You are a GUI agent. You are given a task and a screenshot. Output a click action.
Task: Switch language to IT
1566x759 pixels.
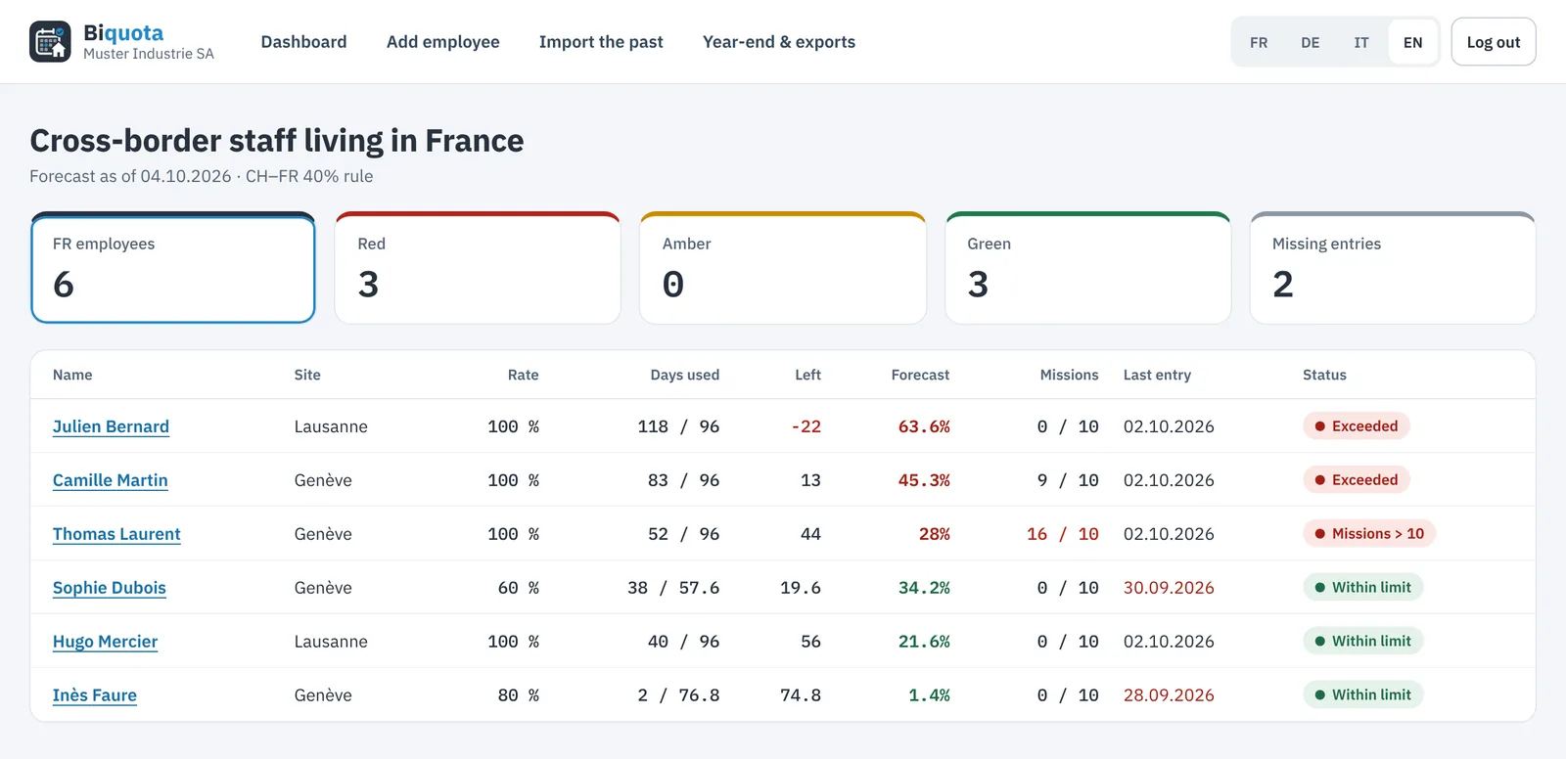pyautogui.click(x=1361, y=42)
